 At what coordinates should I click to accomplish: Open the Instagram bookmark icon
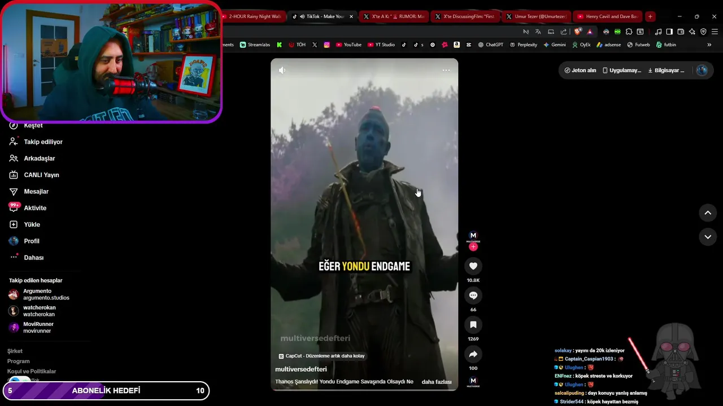(326, 45)
